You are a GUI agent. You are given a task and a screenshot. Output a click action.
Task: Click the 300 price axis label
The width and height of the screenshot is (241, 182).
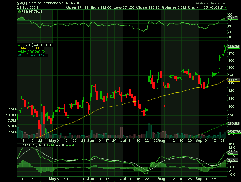tap(231, 107)
